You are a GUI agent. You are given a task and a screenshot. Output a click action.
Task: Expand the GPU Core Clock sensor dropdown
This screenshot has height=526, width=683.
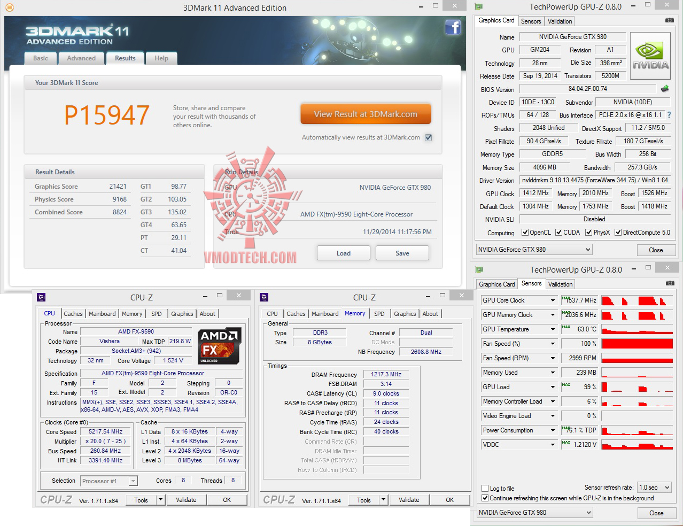[553, 300]
